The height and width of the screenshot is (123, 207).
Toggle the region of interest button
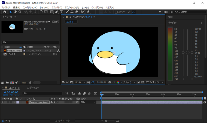138,82
